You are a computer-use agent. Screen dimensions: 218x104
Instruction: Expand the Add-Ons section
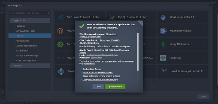(30, 66)
